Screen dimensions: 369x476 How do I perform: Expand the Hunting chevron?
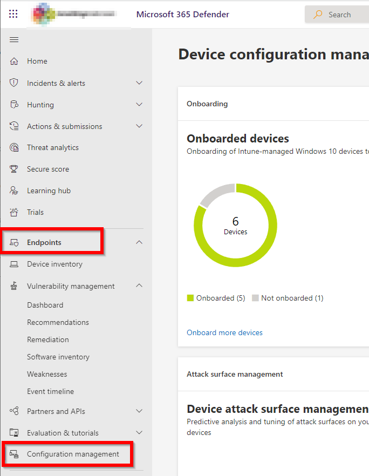coord(139,105)
